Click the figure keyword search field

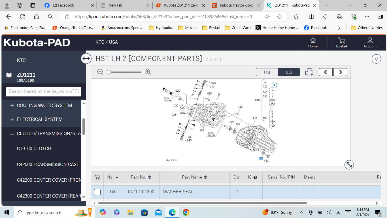tap(44, 91)
